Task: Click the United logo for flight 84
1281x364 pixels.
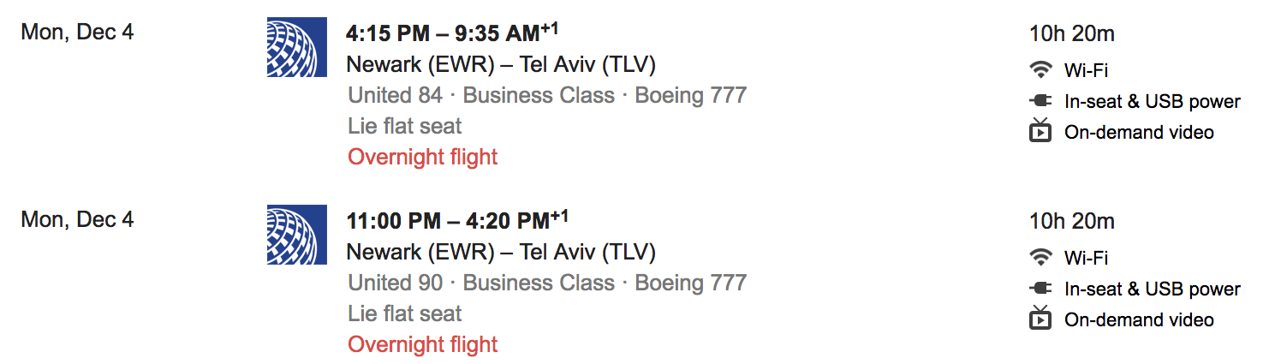Action: pos(296,47)
